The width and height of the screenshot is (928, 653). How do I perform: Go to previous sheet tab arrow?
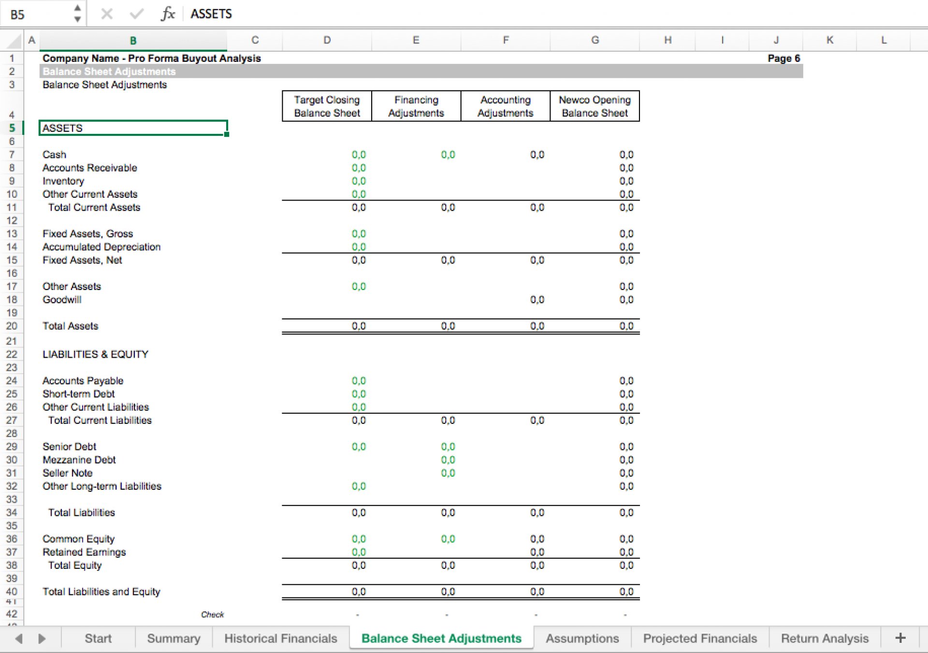pyautogui.click(x=19, y=638)
